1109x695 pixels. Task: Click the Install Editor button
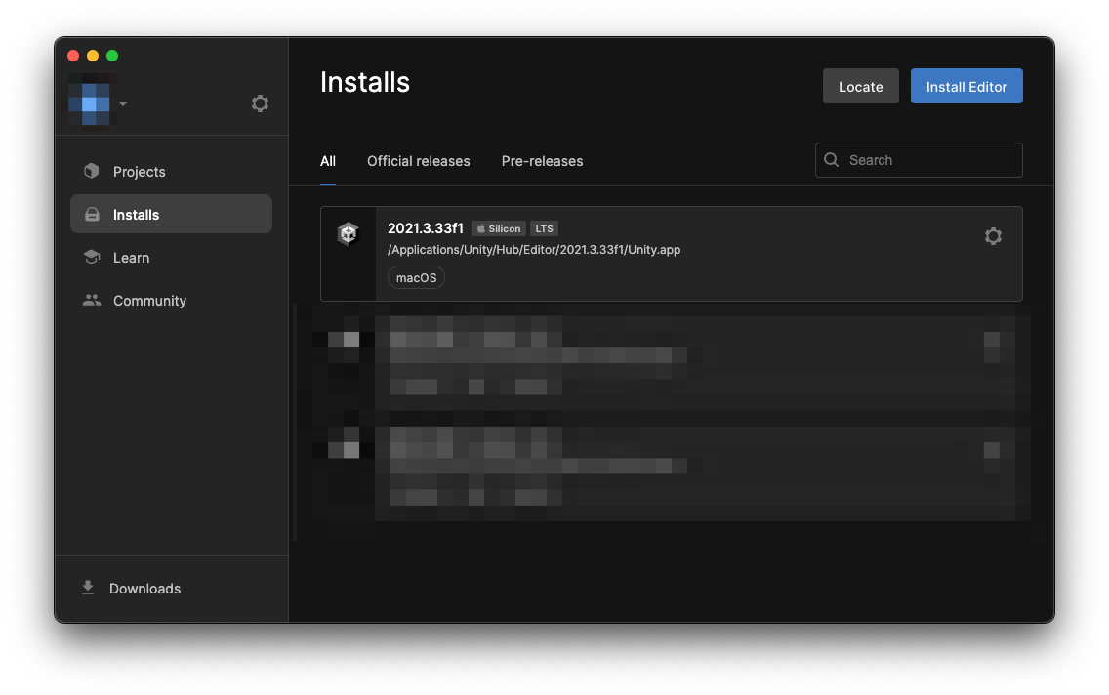click(x=966, y=86)
